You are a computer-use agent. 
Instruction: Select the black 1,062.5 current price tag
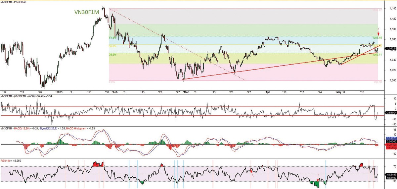(391, 49)
